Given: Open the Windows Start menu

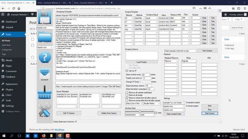Looking at the screenshot, I should click(3, 136).
